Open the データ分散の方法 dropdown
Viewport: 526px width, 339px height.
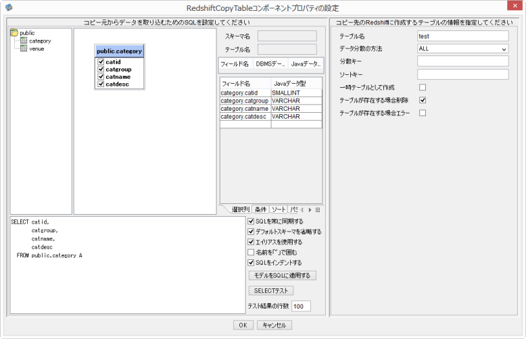[x=462, y=49]
